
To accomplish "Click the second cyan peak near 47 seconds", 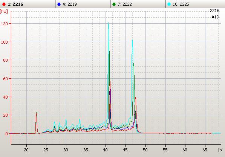I will [x=132, y=40].
